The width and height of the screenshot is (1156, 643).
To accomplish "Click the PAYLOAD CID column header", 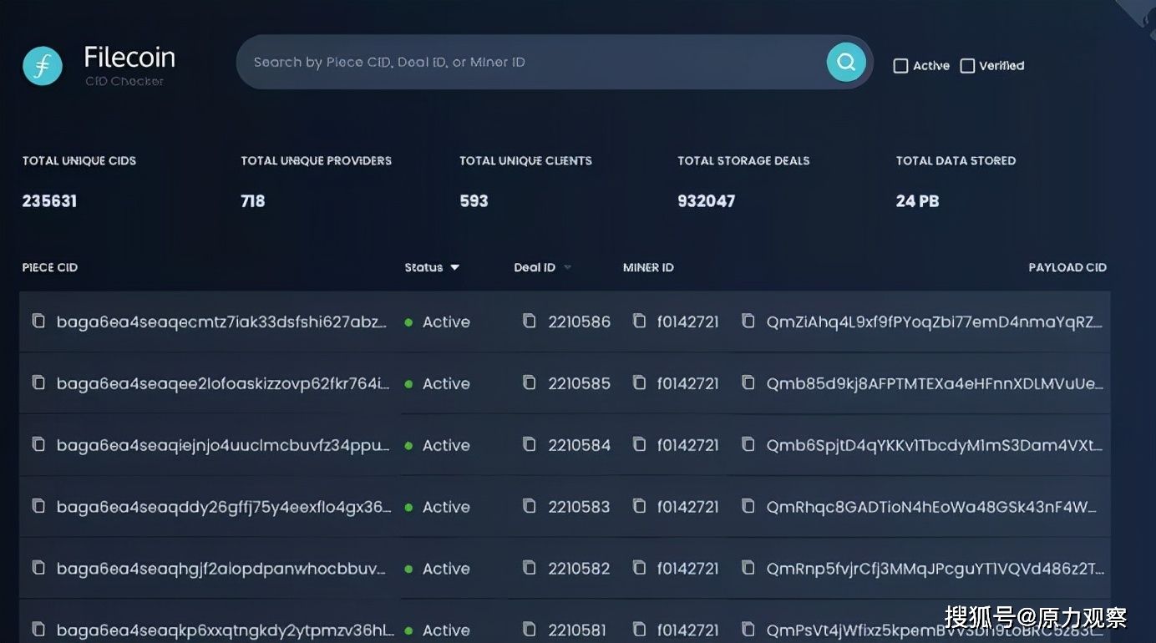I will [1067, 267].
